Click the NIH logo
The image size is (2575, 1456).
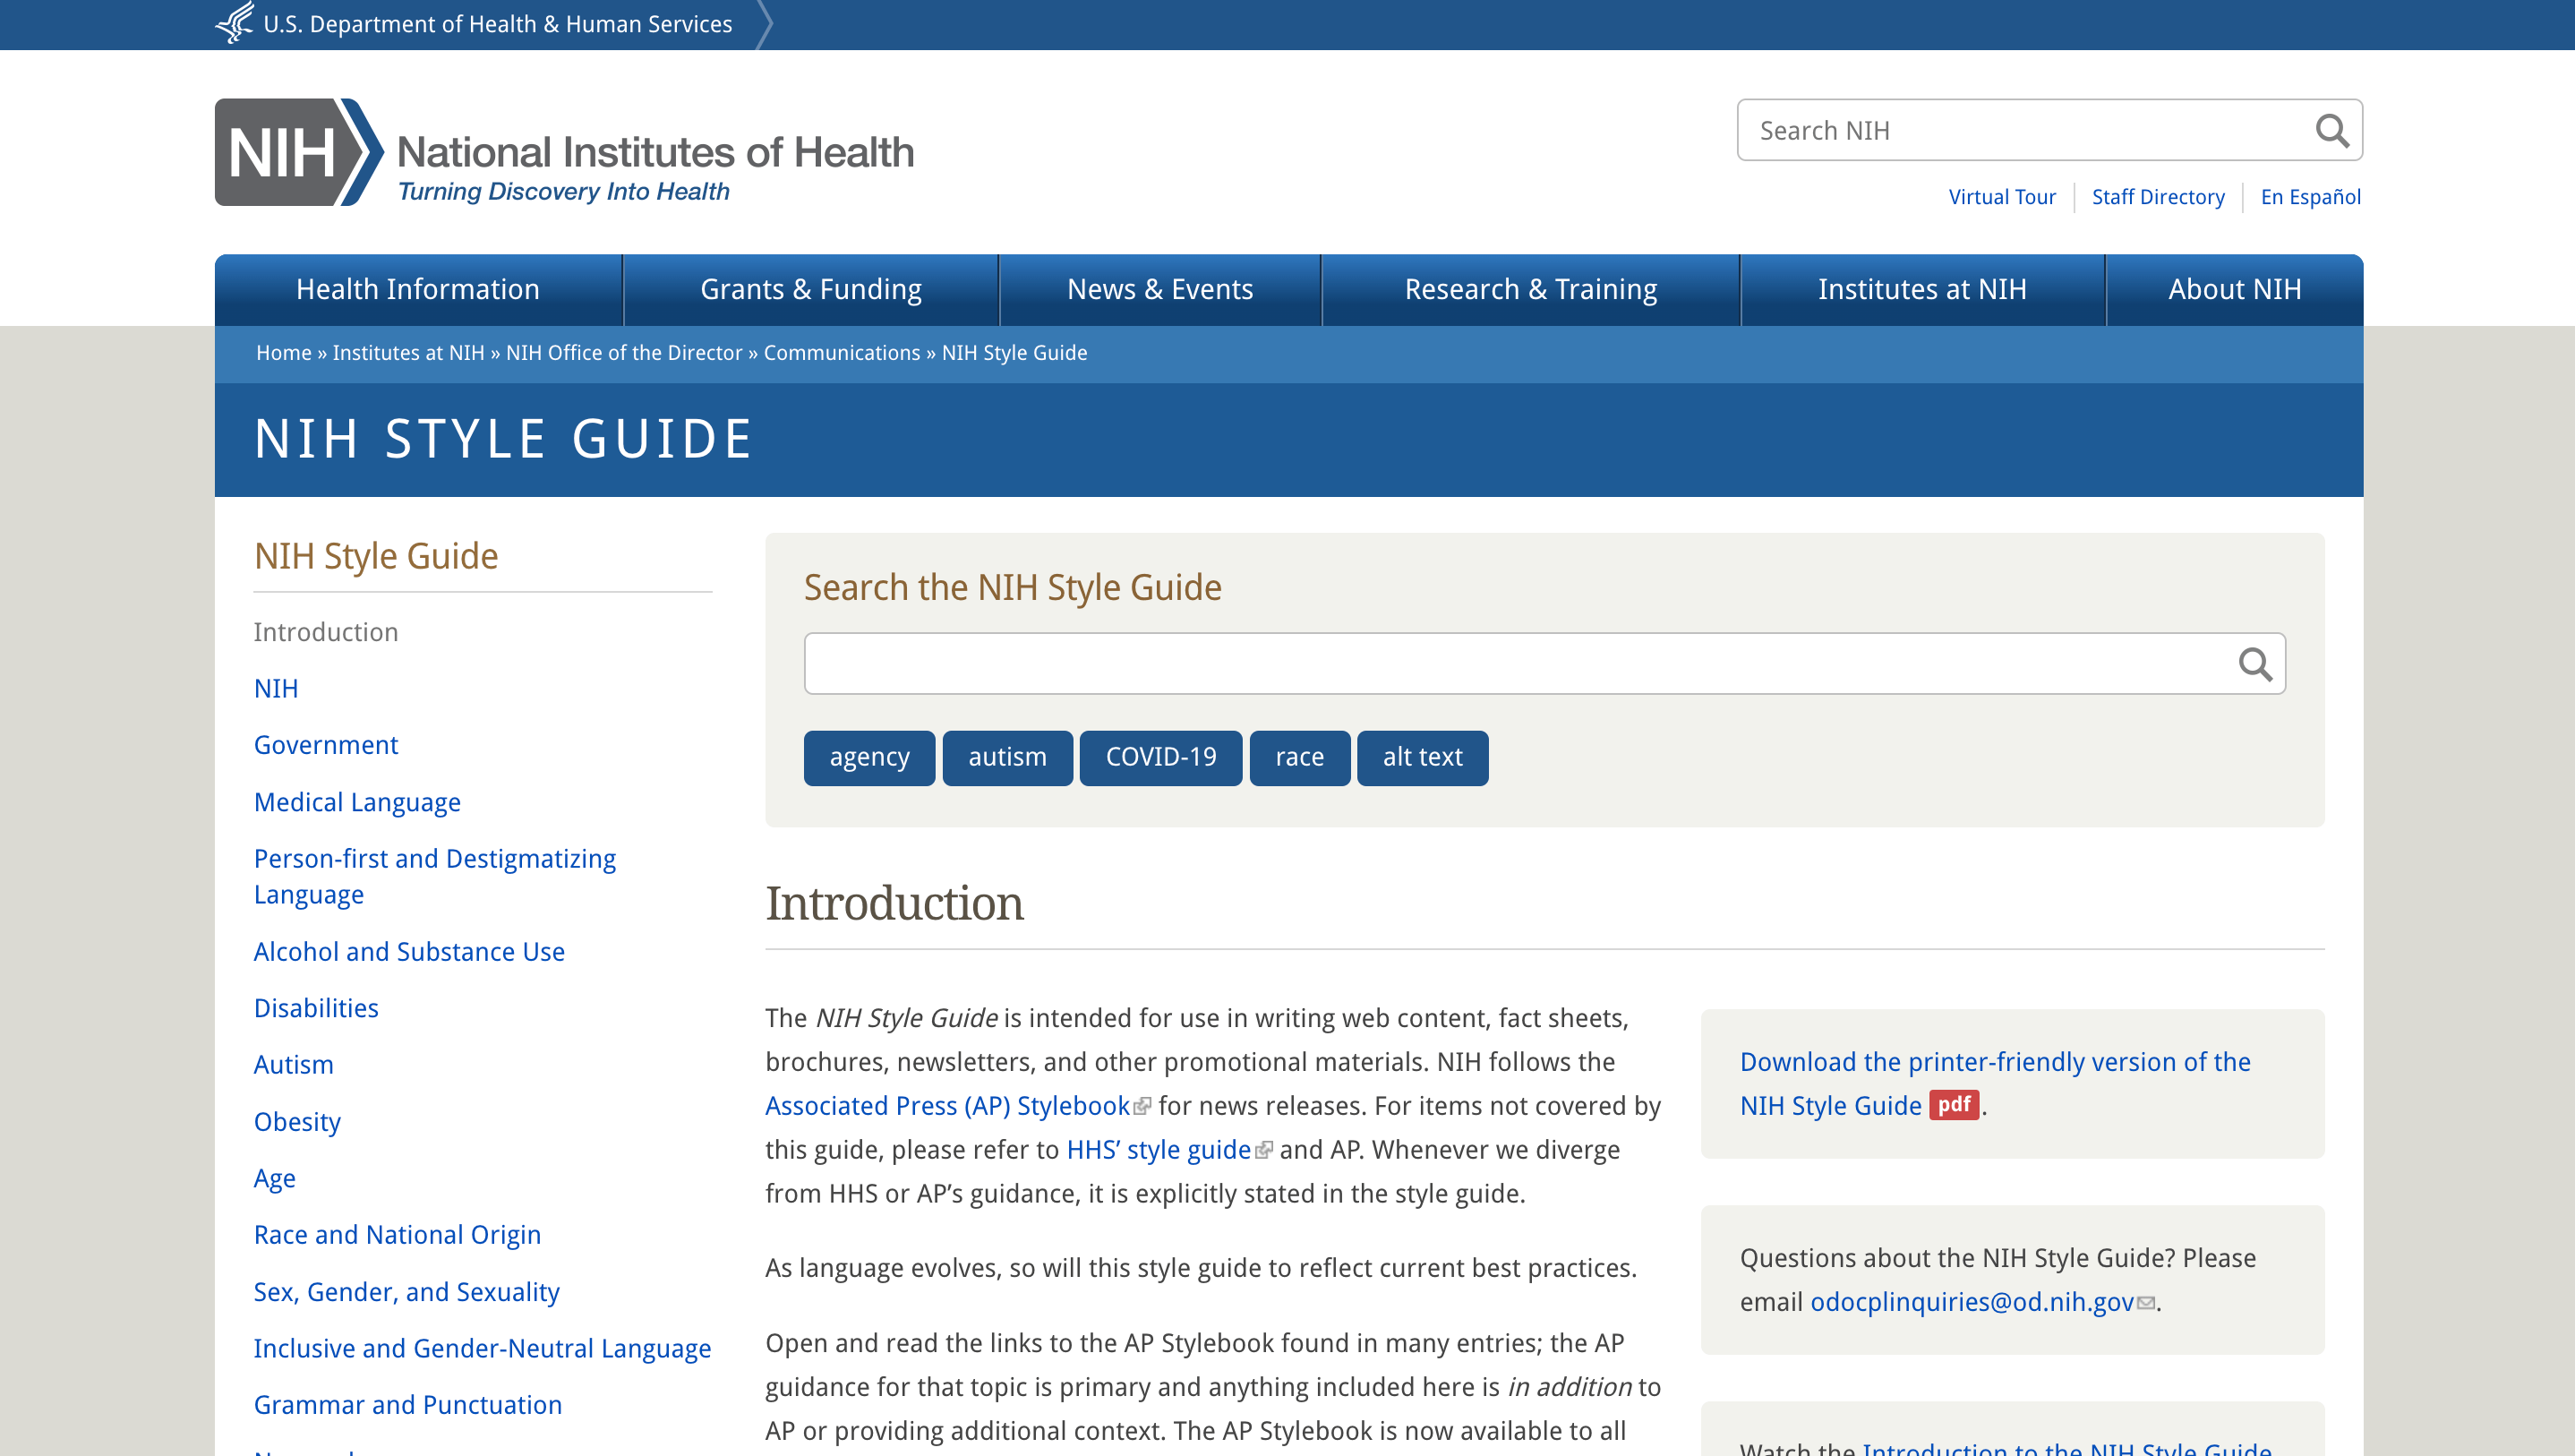point(565,152)
